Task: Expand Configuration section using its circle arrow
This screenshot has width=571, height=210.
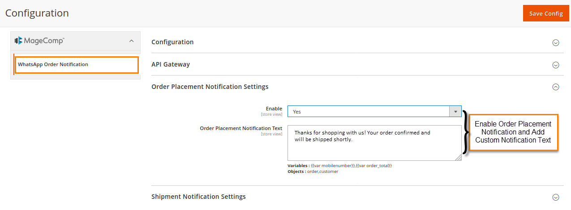Action: point(556,42)
